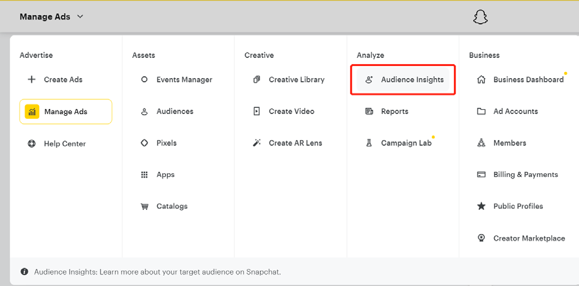Screen dimensions: 579x286
Task: Click the Catalogs shopping cart icon
Action: click(144, 206)
